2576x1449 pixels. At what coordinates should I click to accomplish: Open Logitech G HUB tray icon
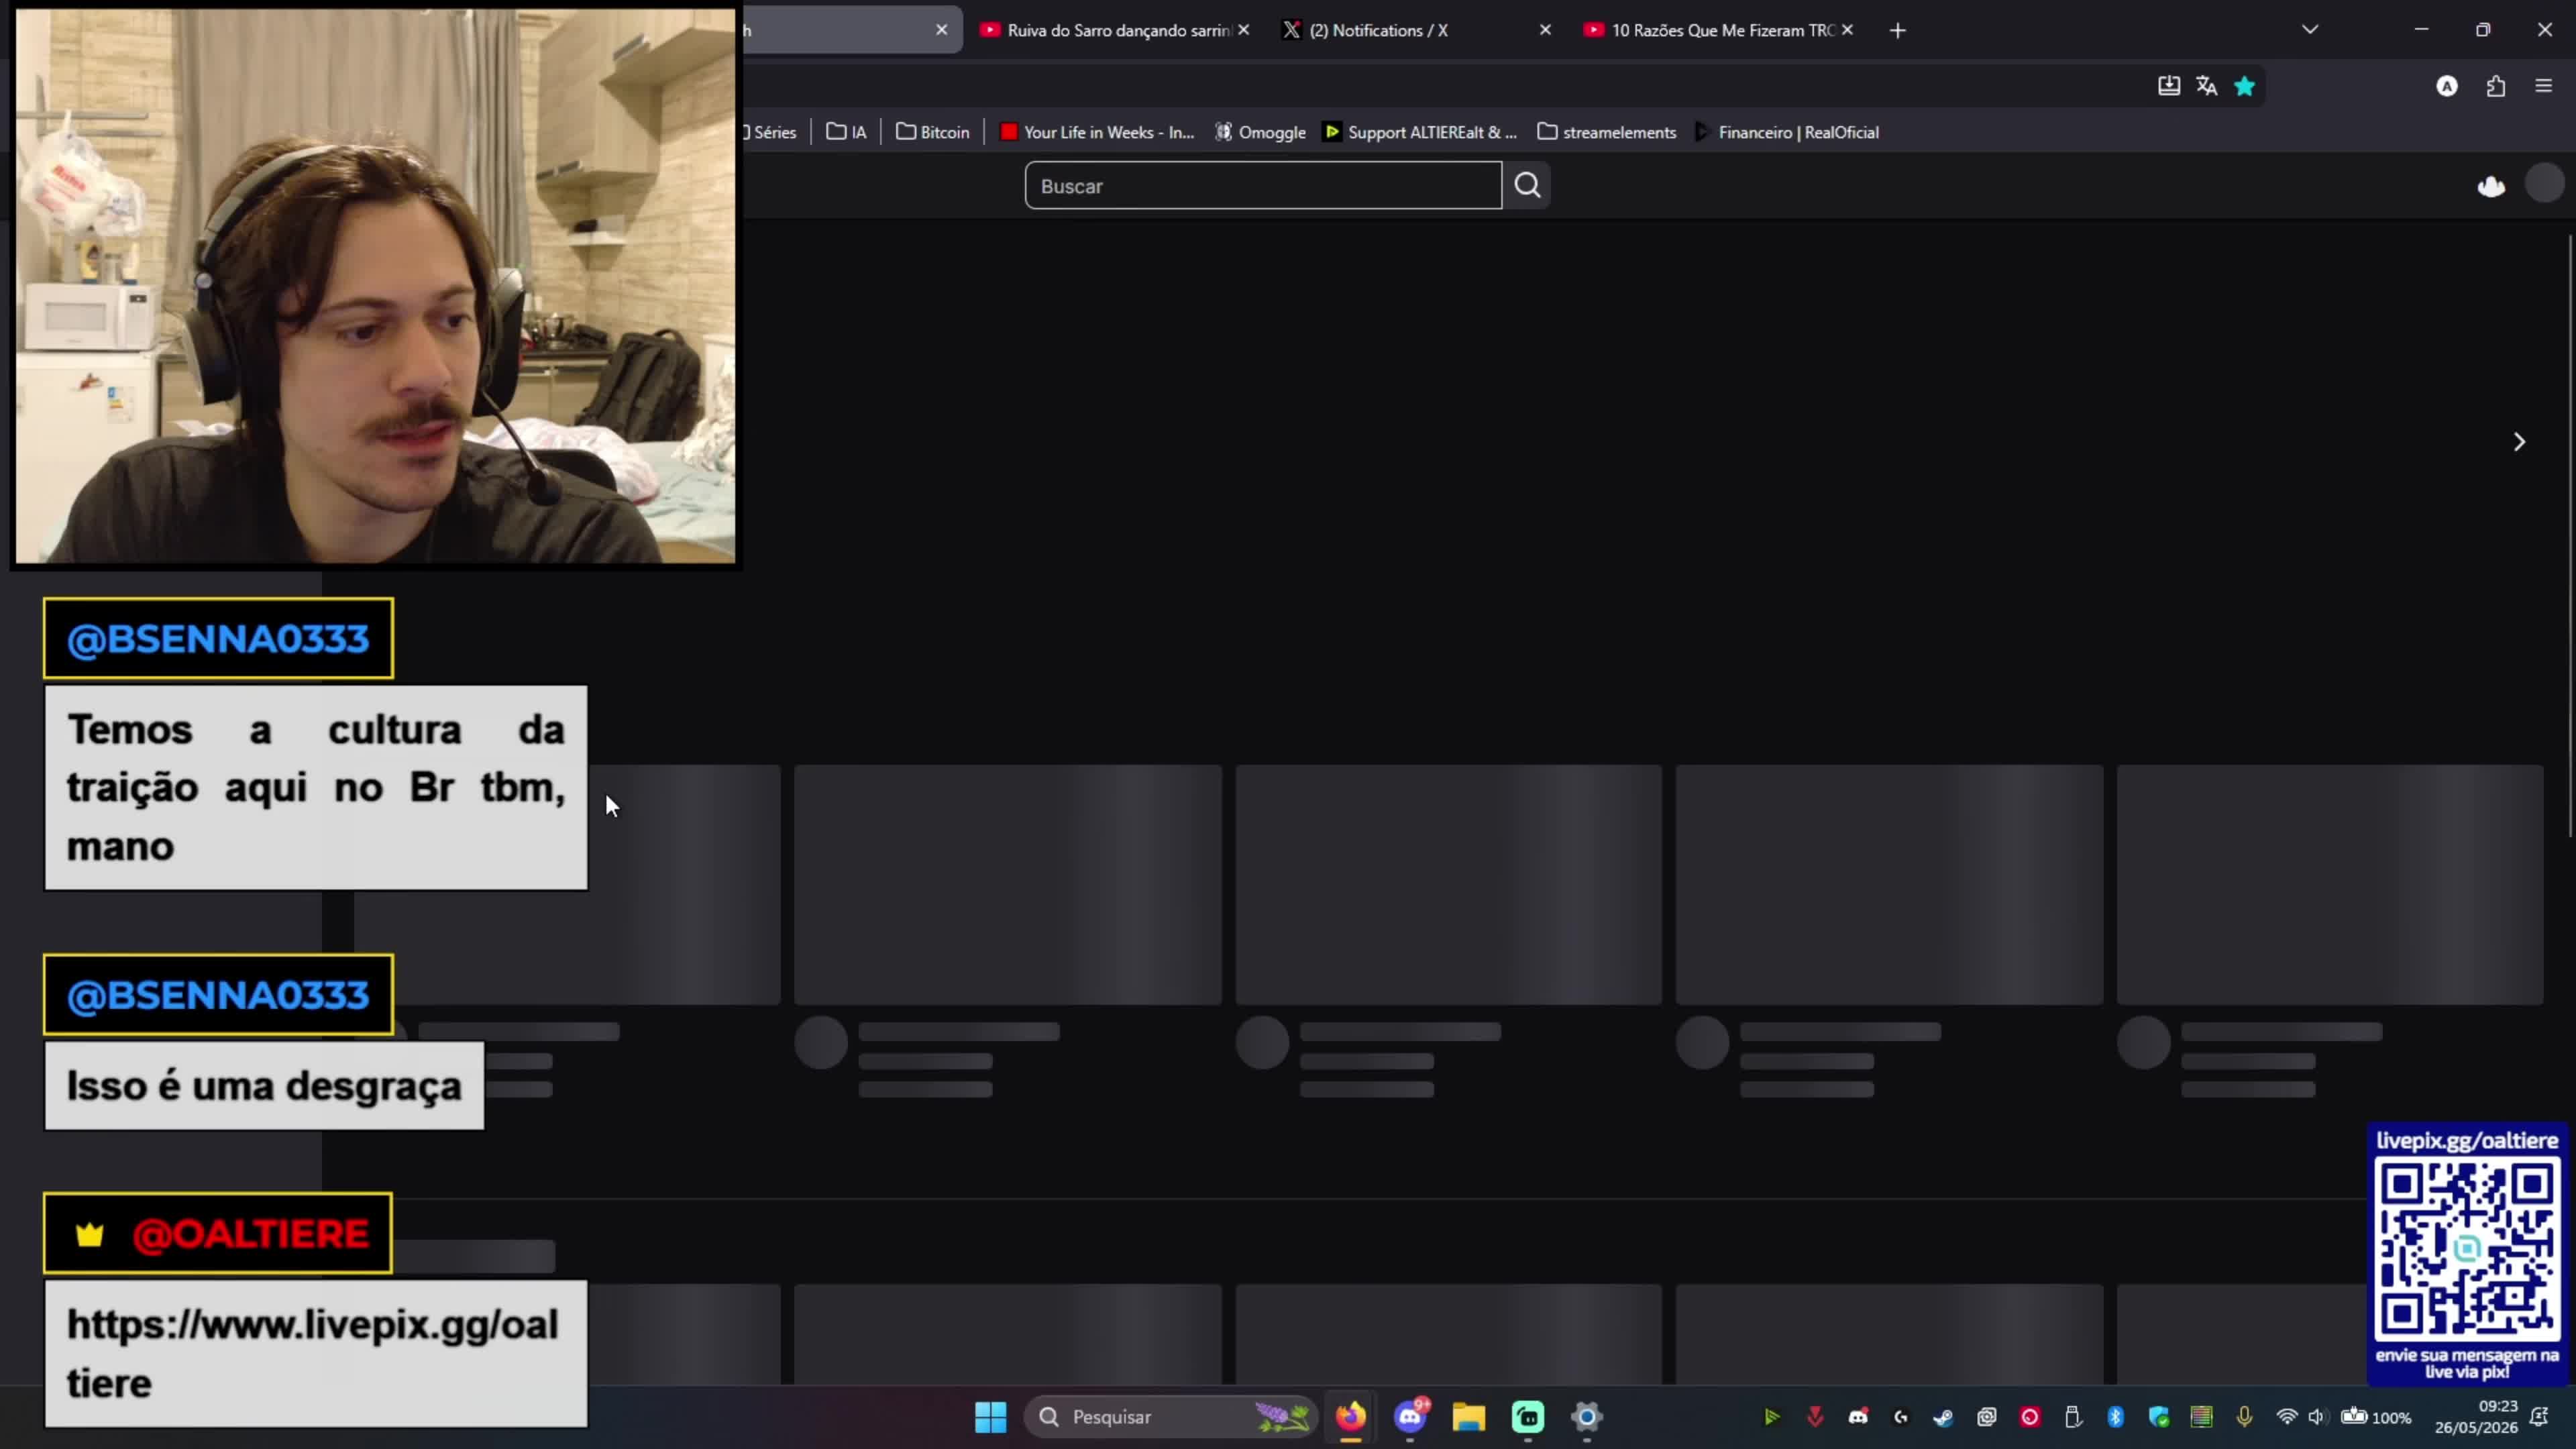pos(1901,1416)
